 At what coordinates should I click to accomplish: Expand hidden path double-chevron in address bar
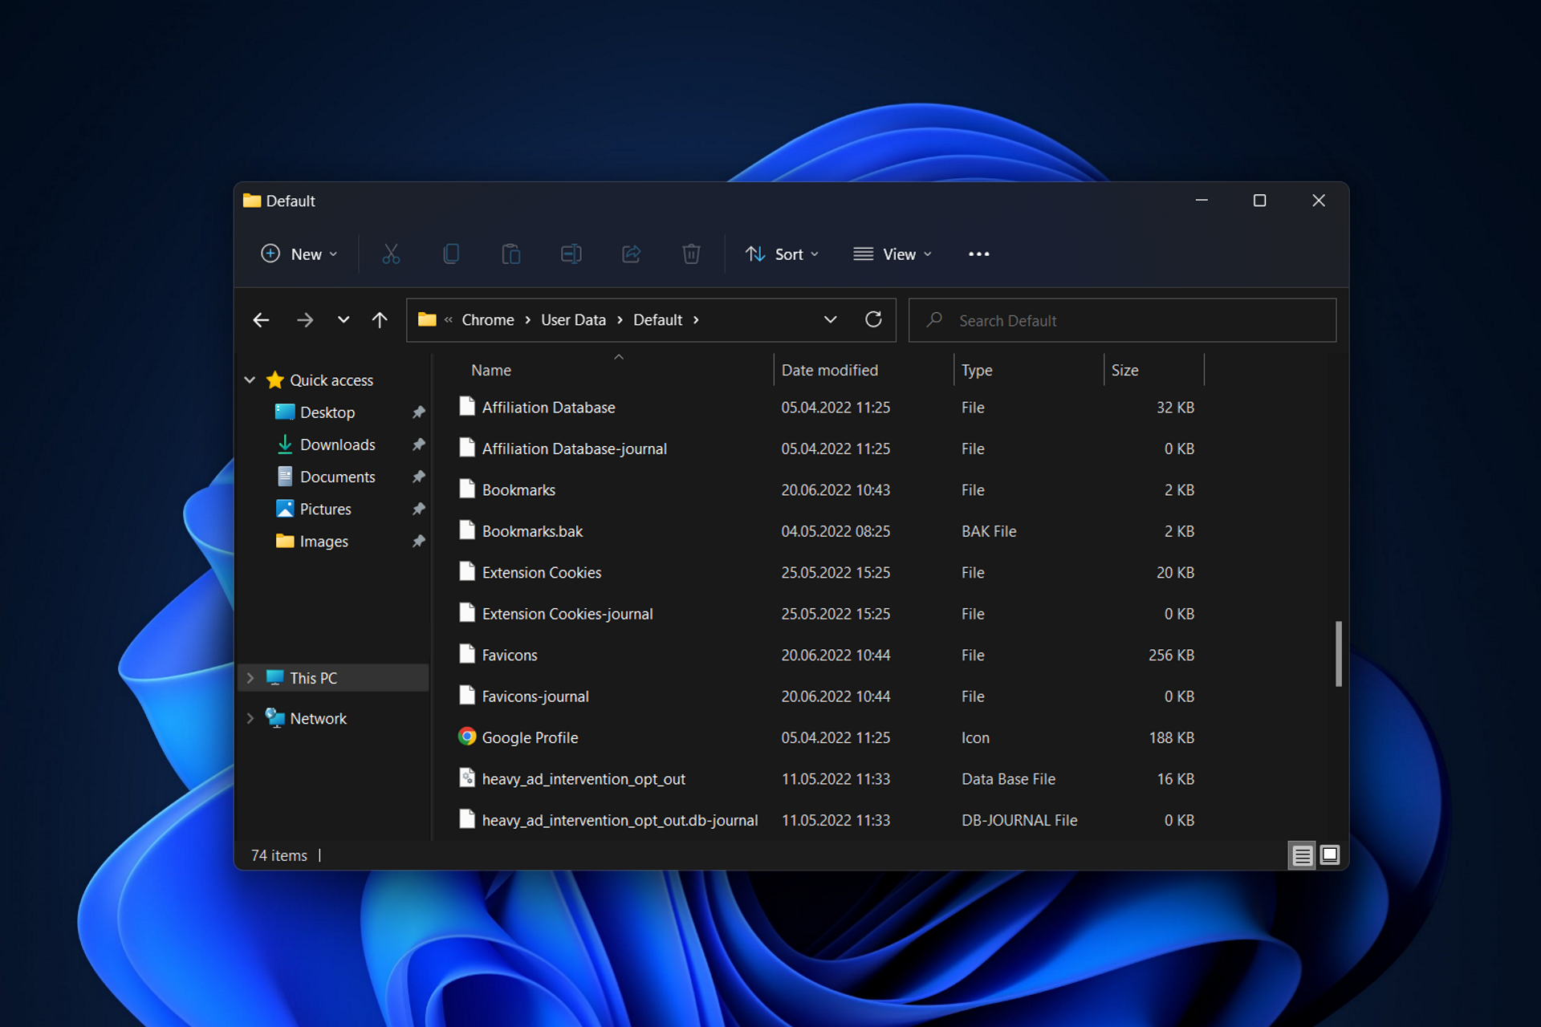click(x=449, y=320)
